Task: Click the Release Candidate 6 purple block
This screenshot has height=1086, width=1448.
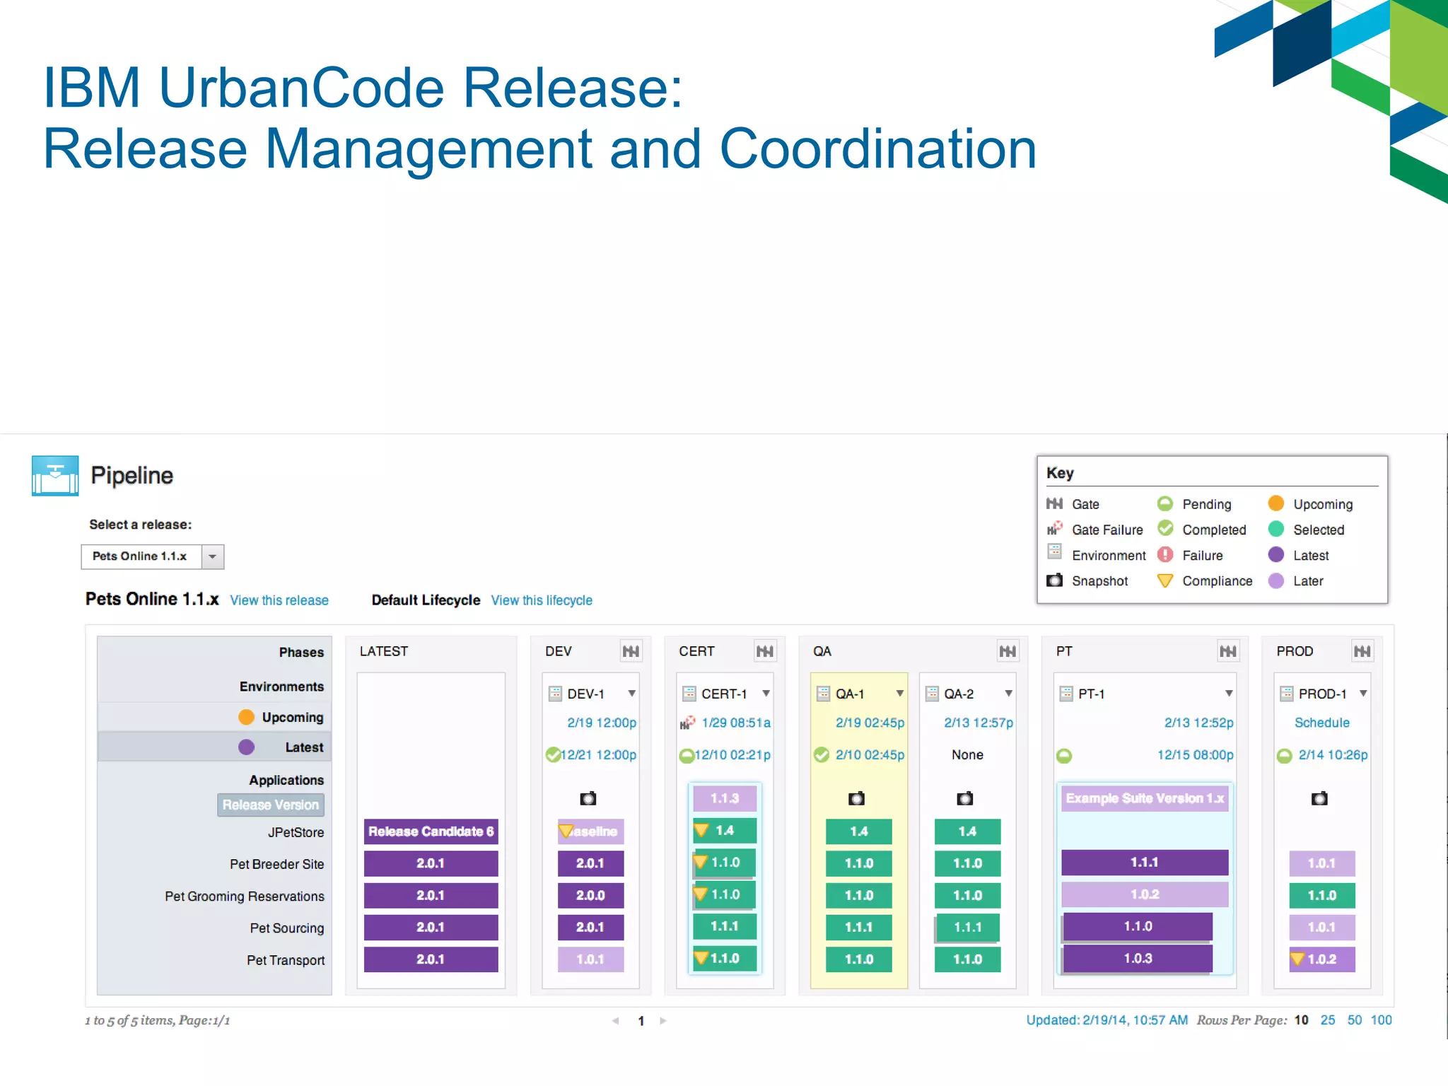Action: pos(431,831)
